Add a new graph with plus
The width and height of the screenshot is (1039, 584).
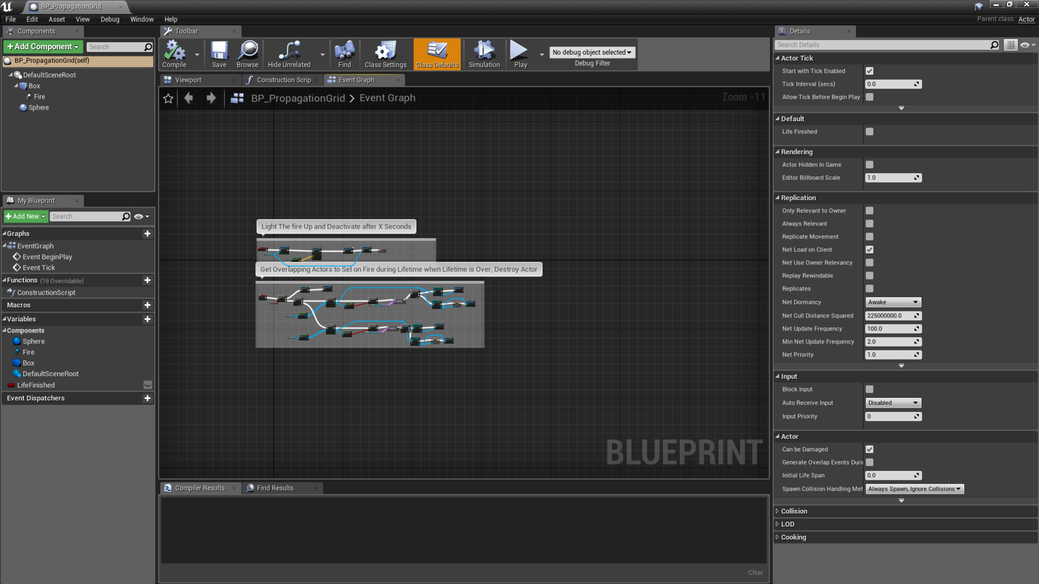(147, 234)
